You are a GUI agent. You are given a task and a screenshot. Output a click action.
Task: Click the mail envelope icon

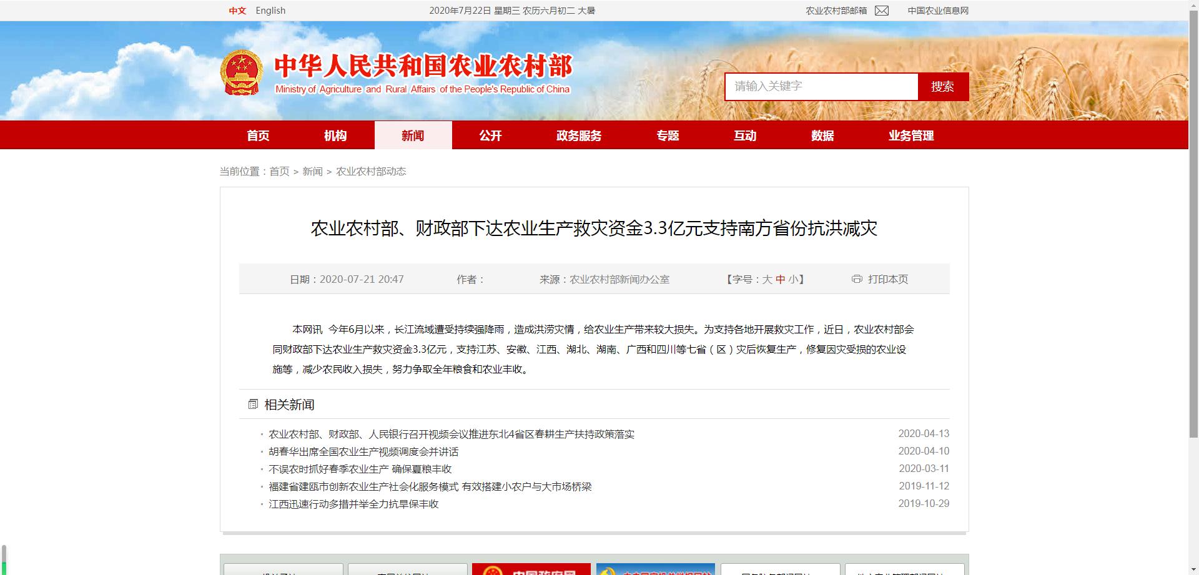coord(881,11)
